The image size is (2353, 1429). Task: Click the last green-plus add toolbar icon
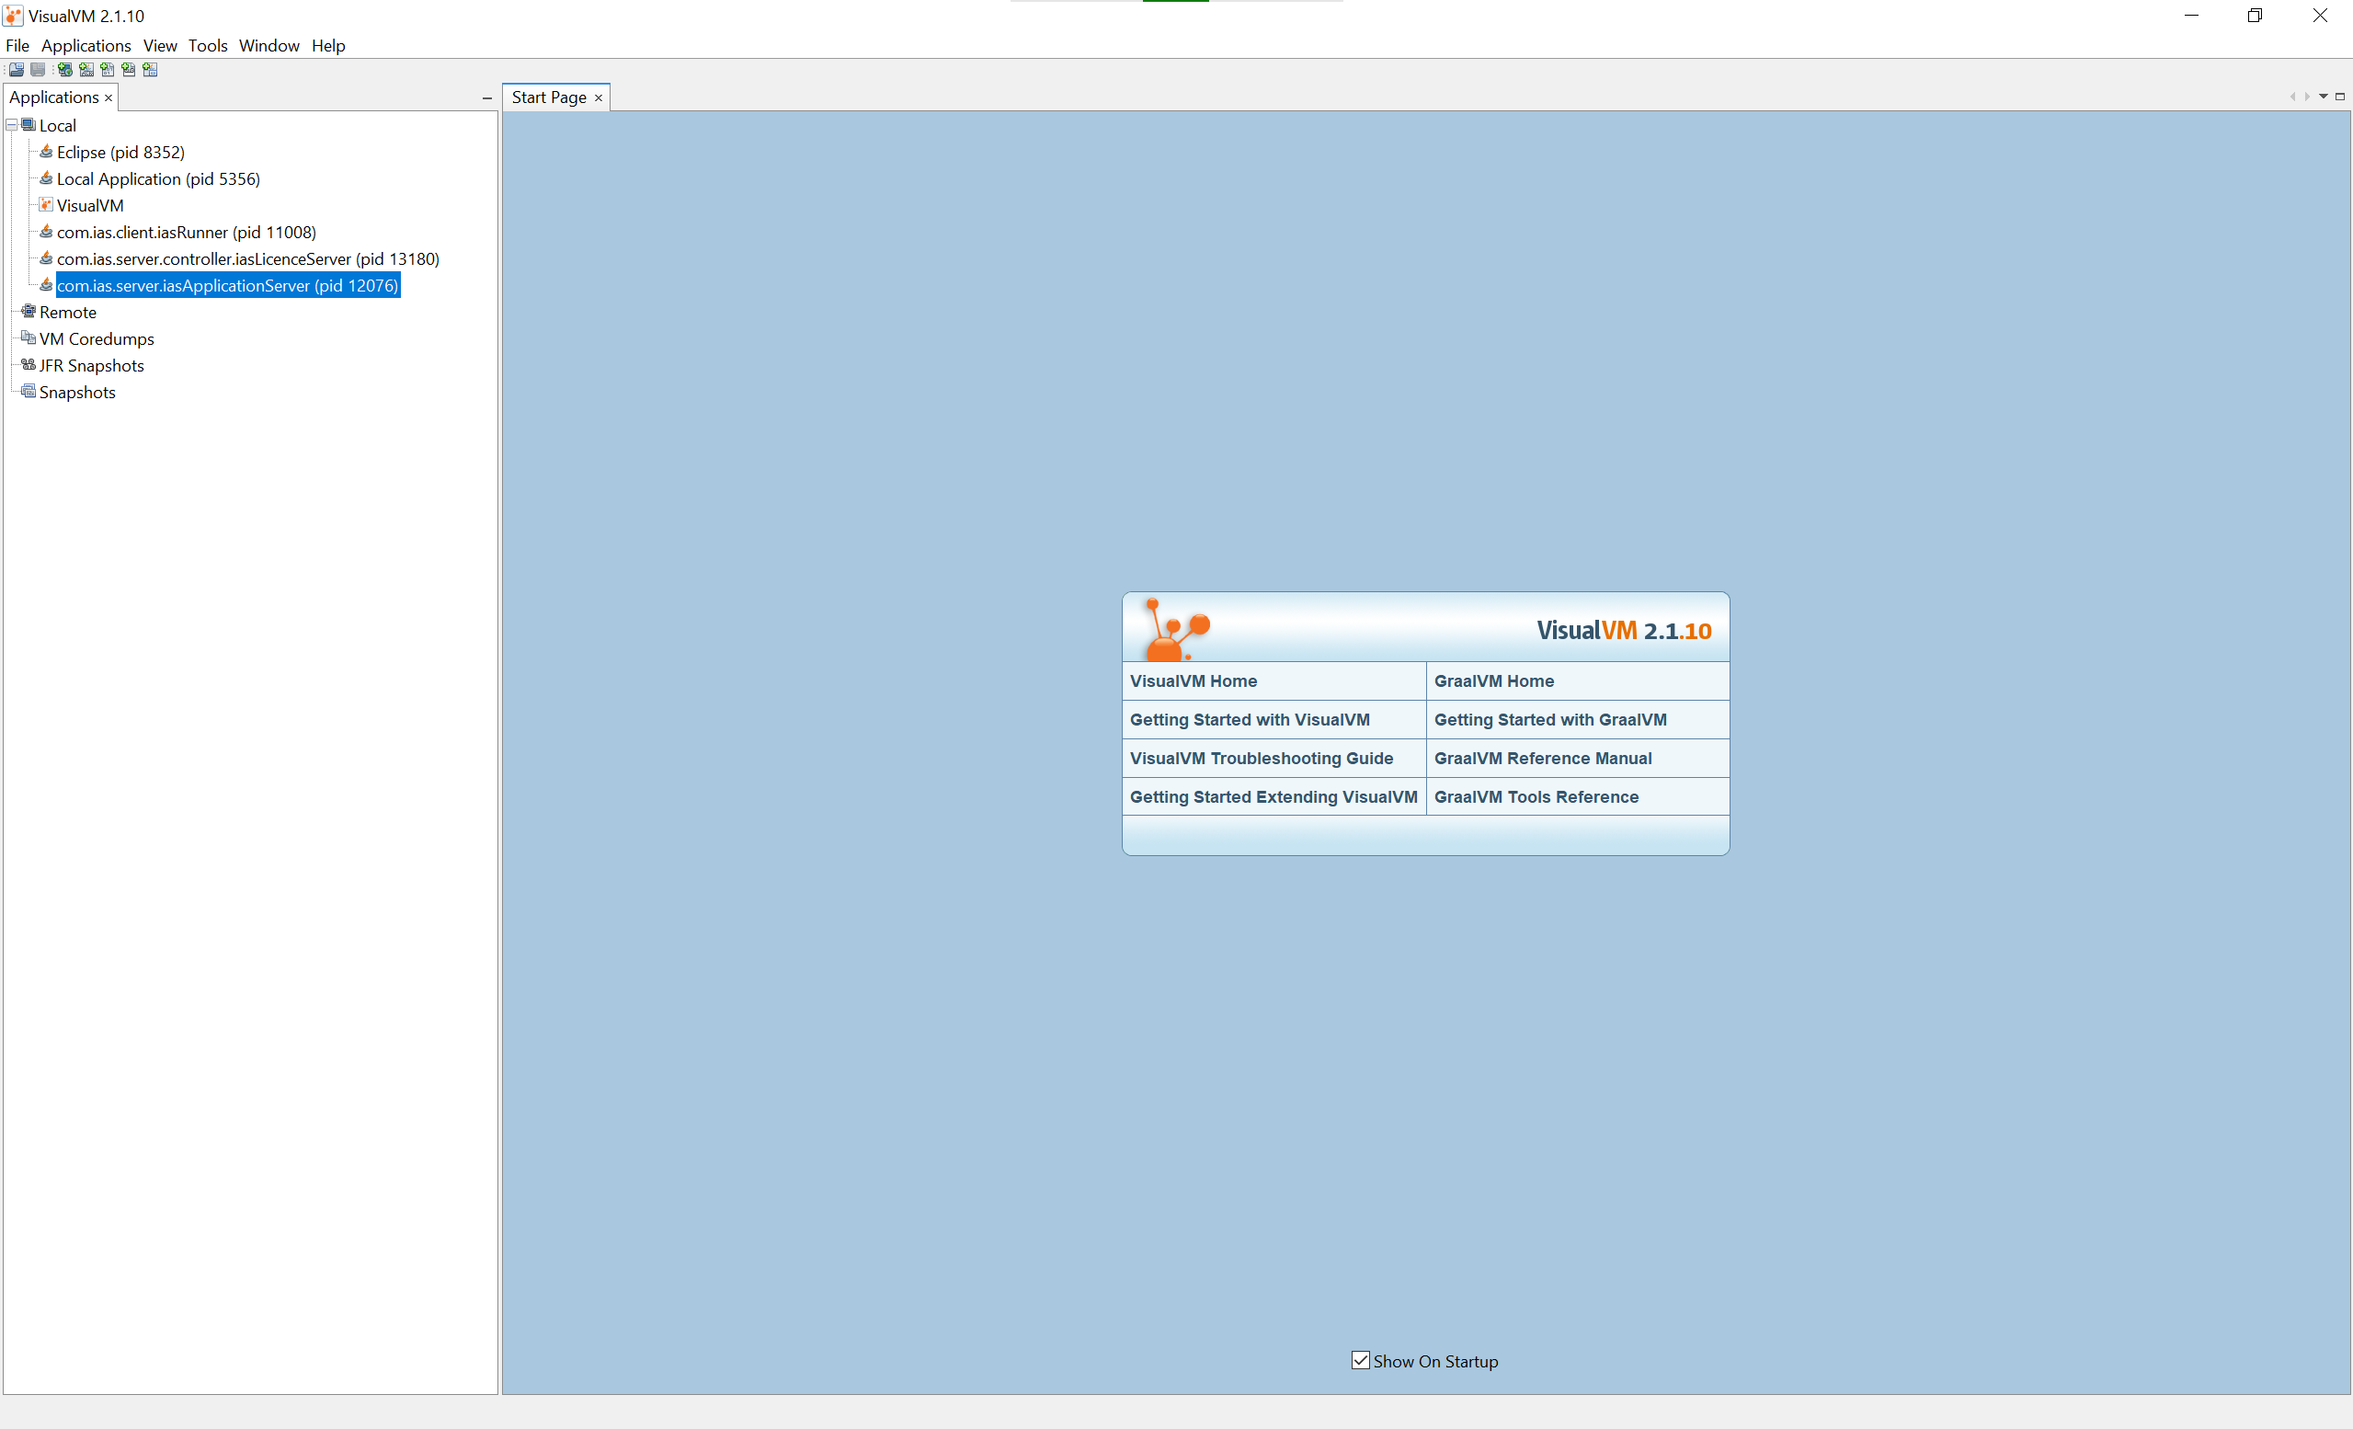(x=150, y=70)
